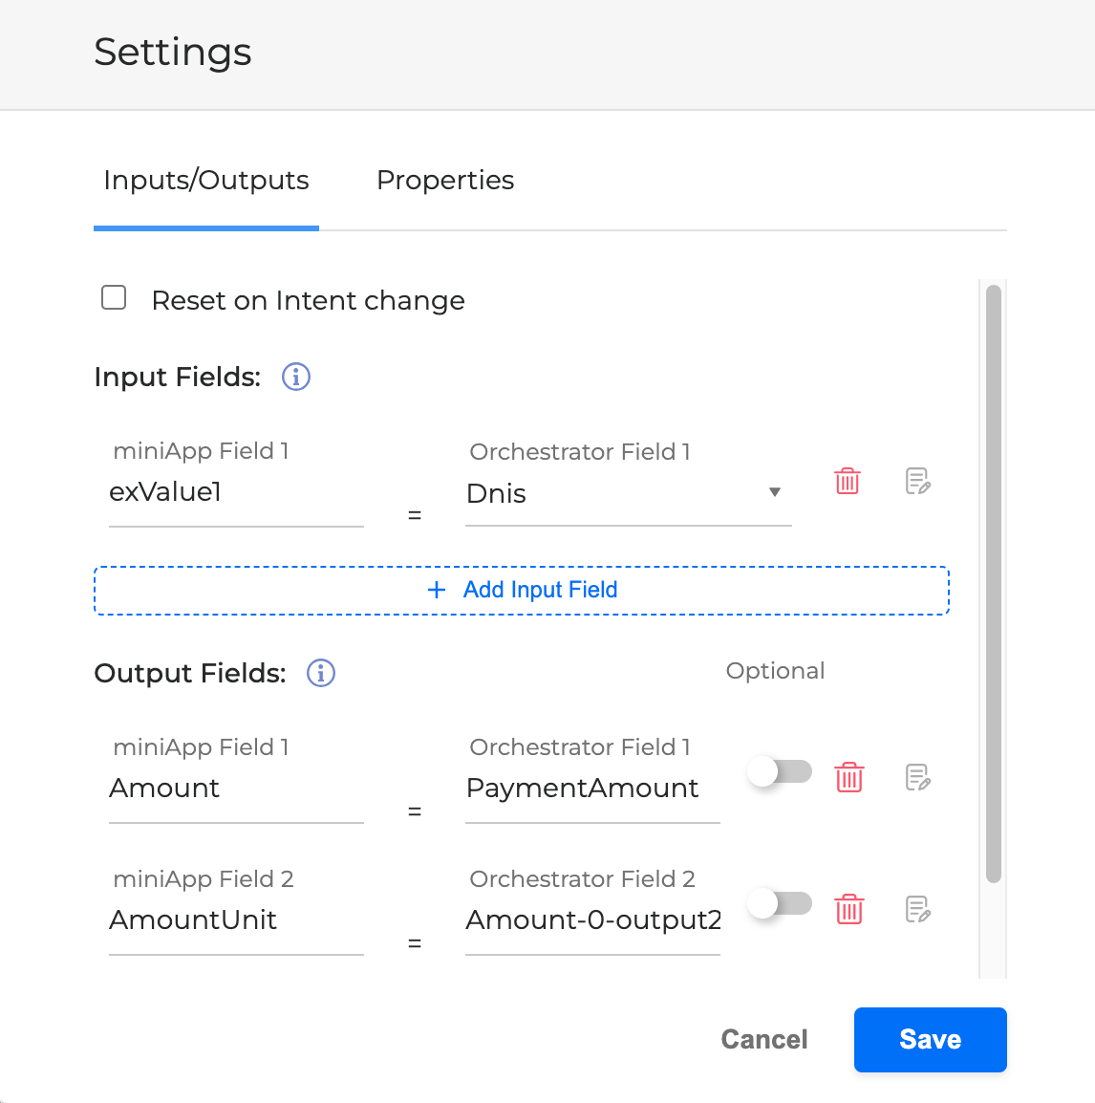This screenshot has width=1095, height=1103.
Task: Enable Reset on Intent change checkbox
Action: [x=115, y=298]
